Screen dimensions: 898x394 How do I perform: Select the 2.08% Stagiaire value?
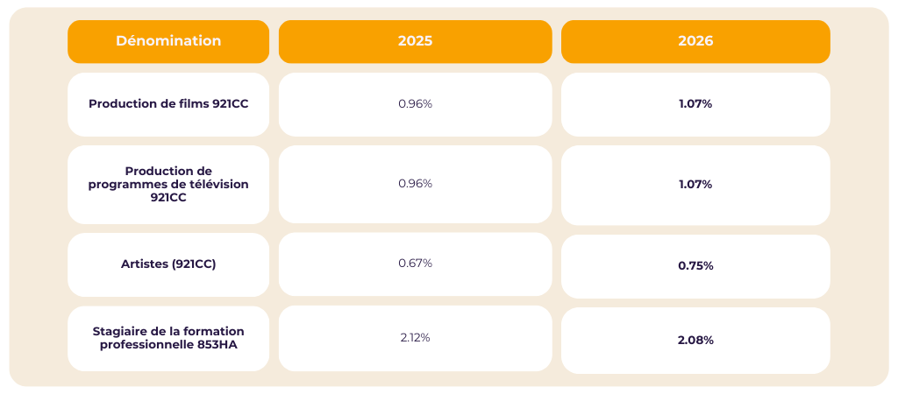coord(695,340)
